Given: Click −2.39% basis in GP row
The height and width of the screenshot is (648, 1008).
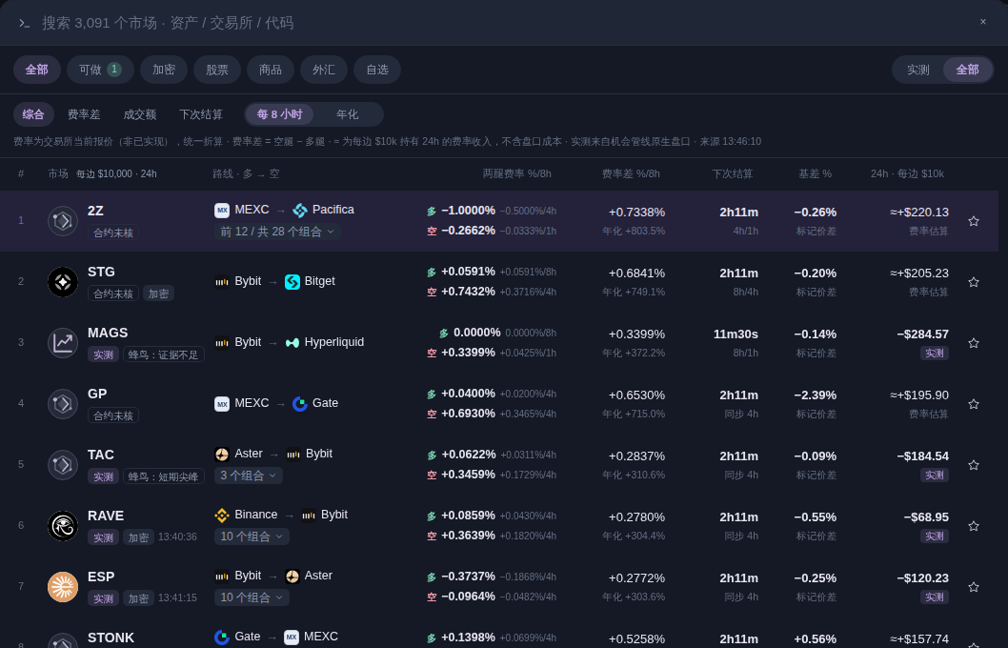Looking at the screenshot, I should 816,395.
